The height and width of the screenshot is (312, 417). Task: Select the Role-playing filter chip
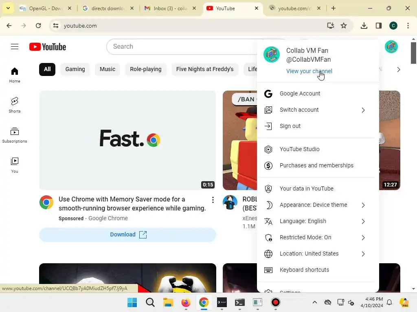(145, 69)
